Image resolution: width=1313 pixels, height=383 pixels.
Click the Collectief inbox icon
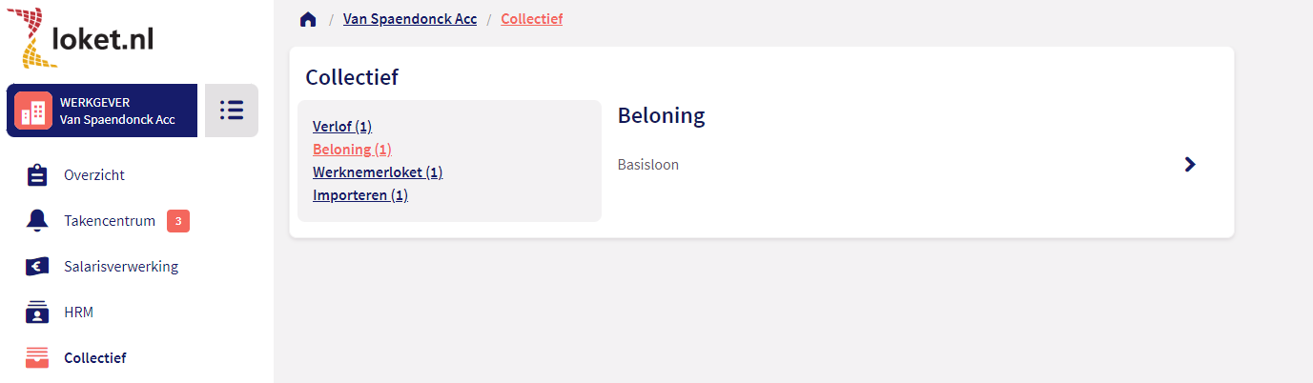(37, 358)
